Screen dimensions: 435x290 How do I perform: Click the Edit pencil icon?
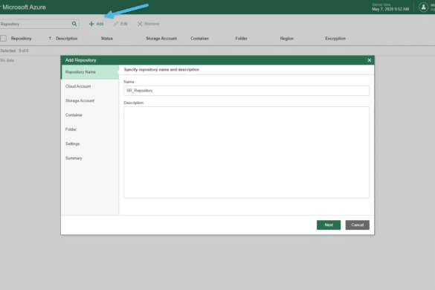click(x=116, y=24)
